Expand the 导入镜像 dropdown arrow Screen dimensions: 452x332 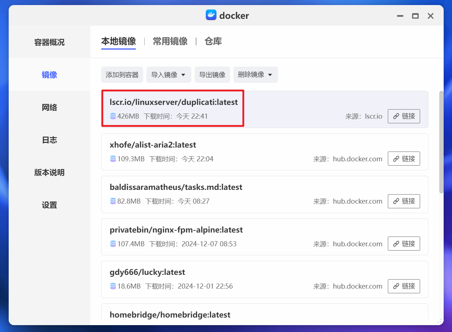coord(183,75)
